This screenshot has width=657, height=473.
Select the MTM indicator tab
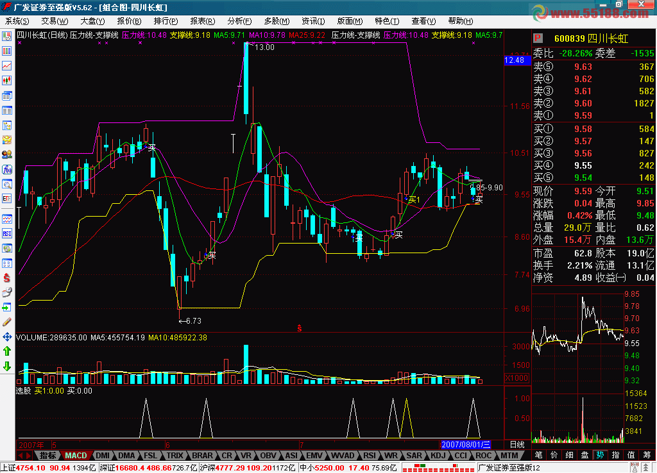[509, 456]
